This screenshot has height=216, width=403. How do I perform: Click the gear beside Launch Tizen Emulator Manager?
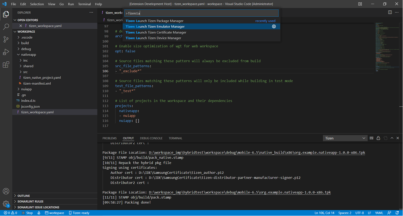(x=274, y=26)
